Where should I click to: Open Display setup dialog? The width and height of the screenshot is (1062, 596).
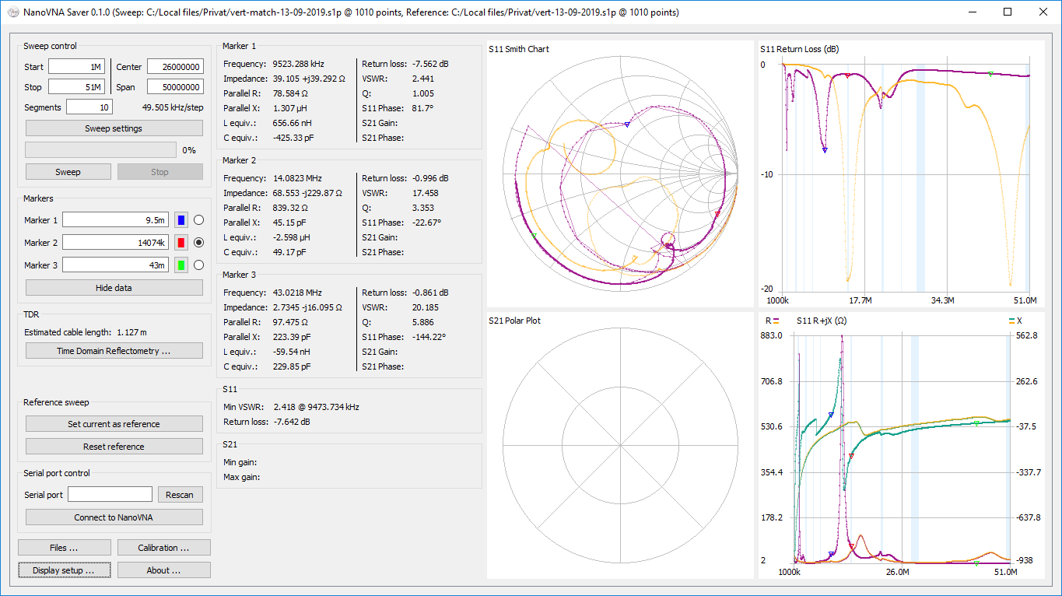[x=64, y=570]
